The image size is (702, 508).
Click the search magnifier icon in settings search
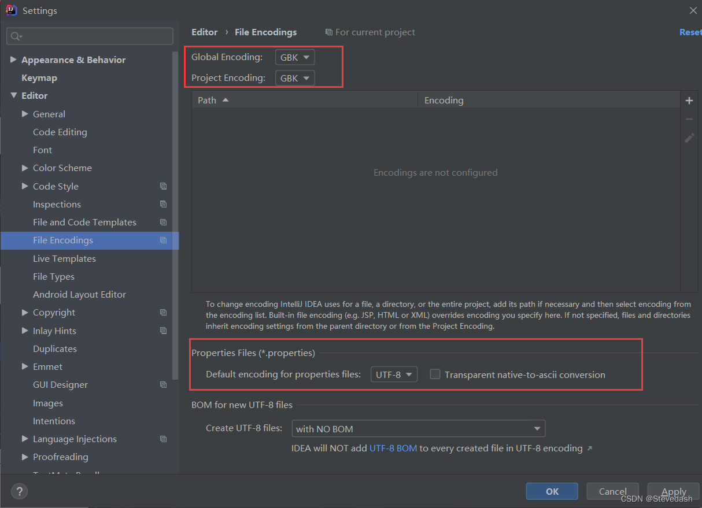[x=15, y=36]
